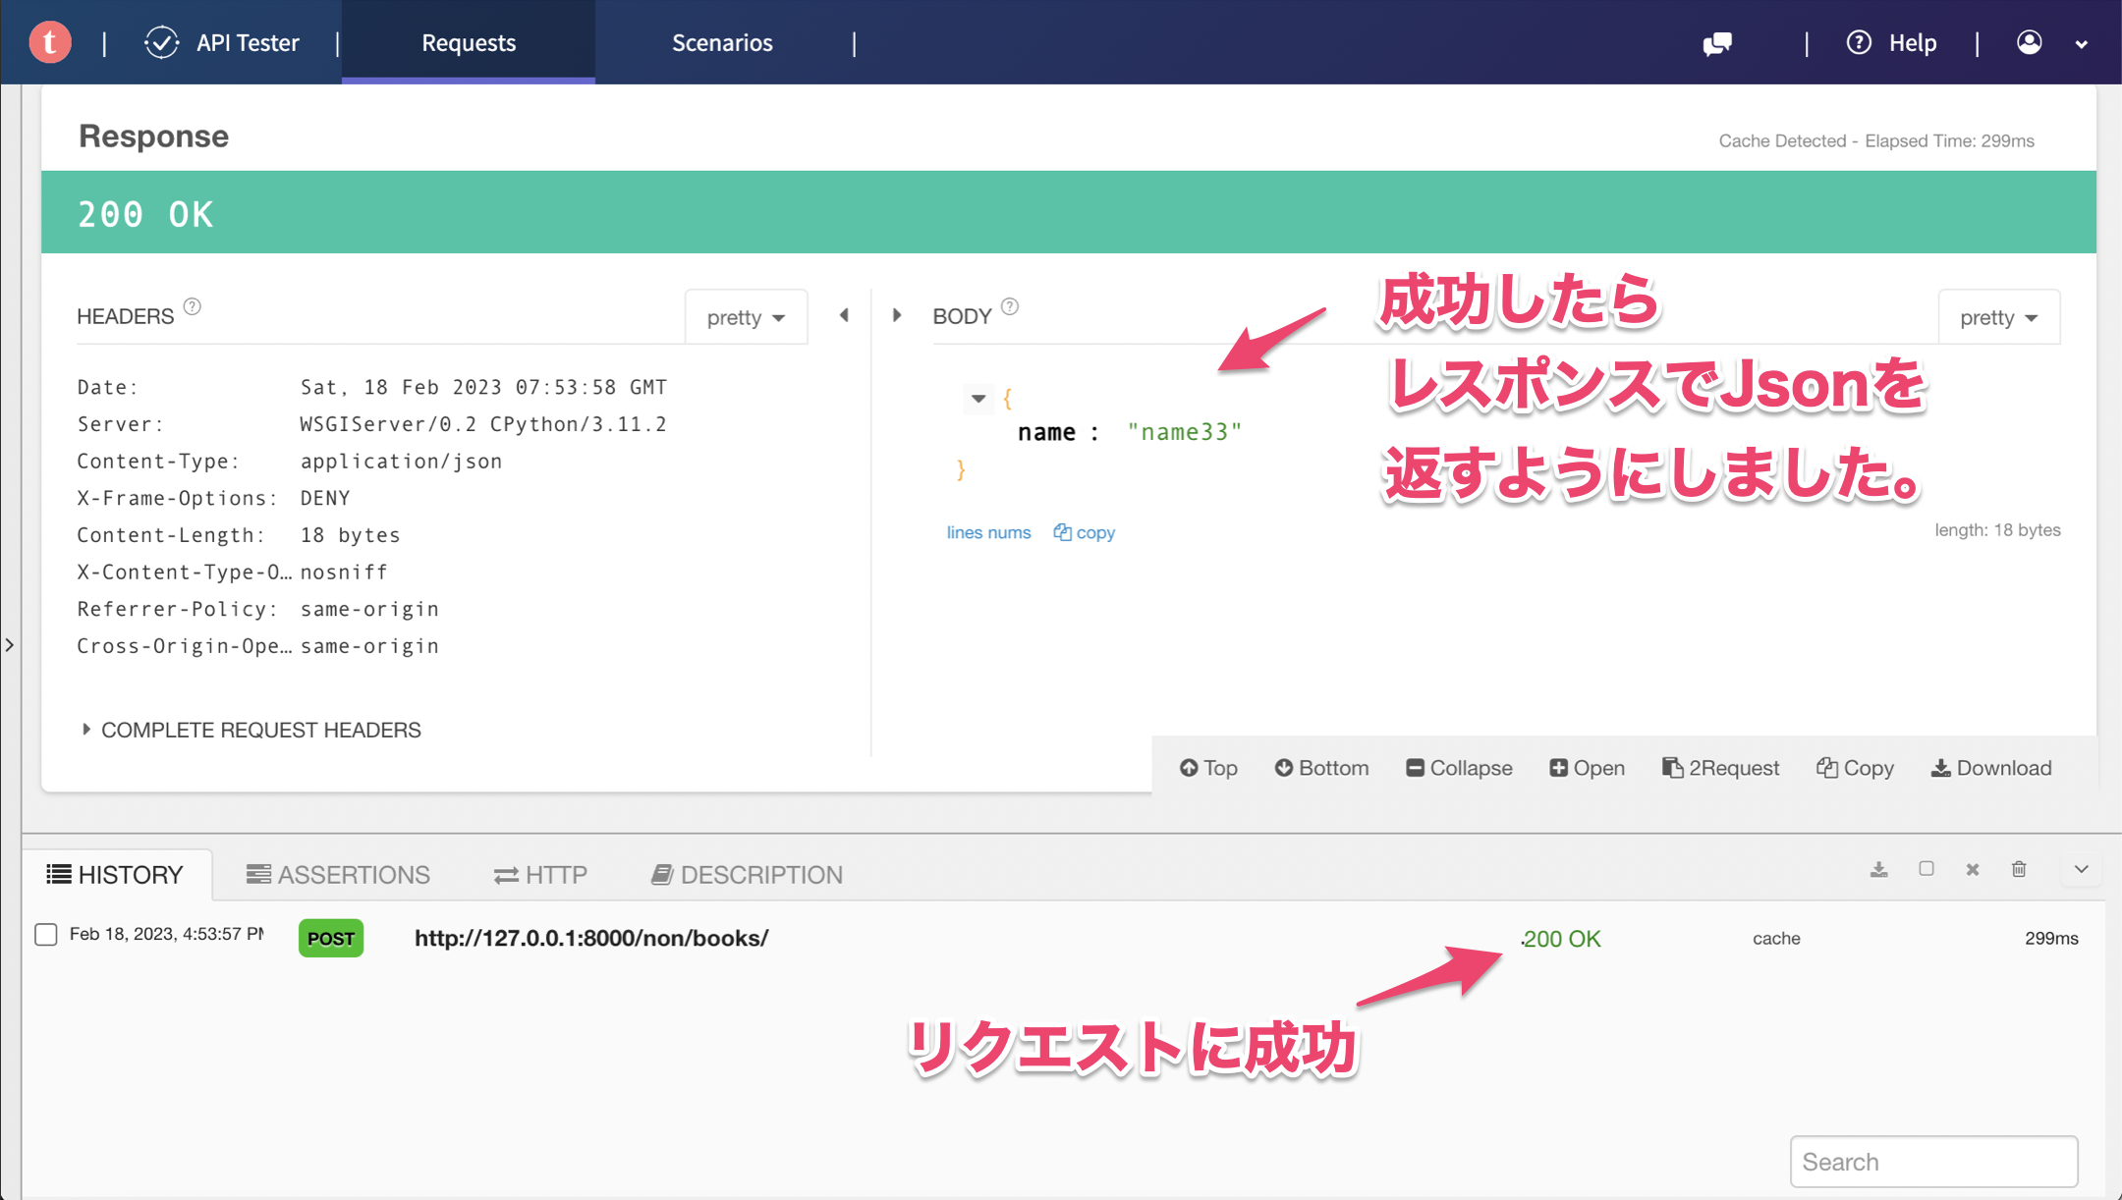2122x1200 pixels.
Task: Click the history Search input field
Action: pyautogui.click(x=1932, y=1161)
